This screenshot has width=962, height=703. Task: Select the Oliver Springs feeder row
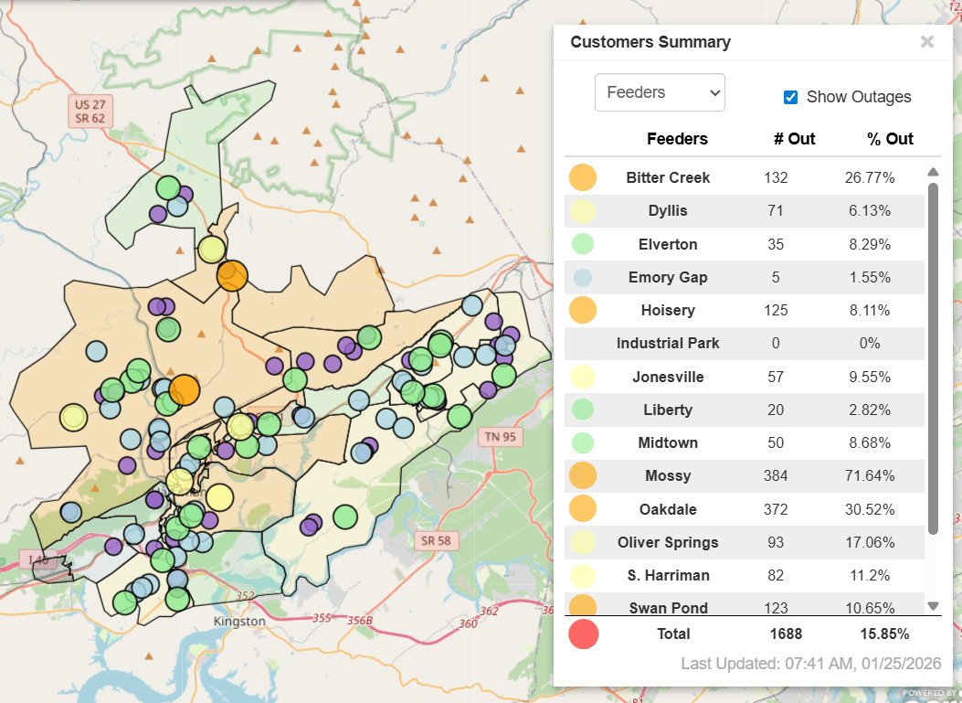[x=667, y=542]
